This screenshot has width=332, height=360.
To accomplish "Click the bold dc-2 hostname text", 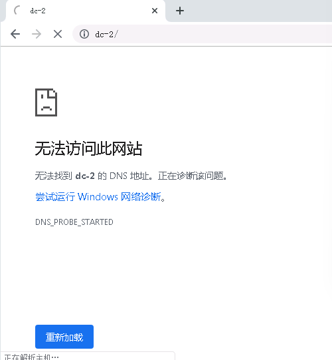I will click(85, 176).
